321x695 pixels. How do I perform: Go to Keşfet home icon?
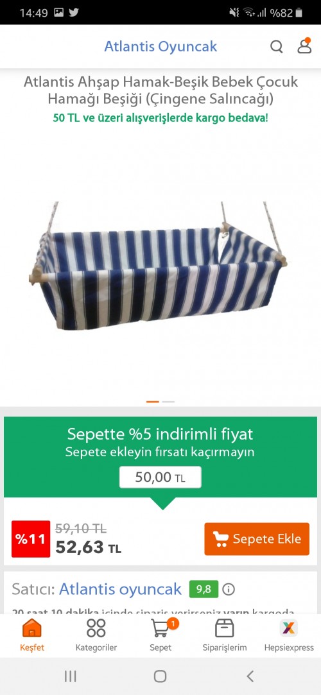(32, 628)
